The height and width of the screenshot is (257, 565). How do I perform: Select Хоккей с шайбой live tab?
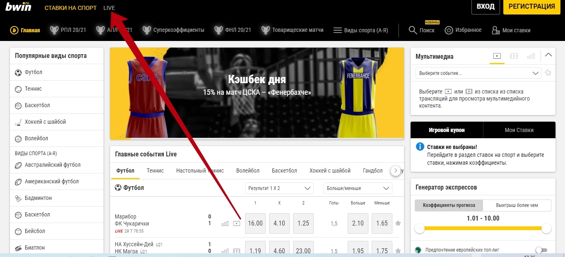click(x=330, y=171)
